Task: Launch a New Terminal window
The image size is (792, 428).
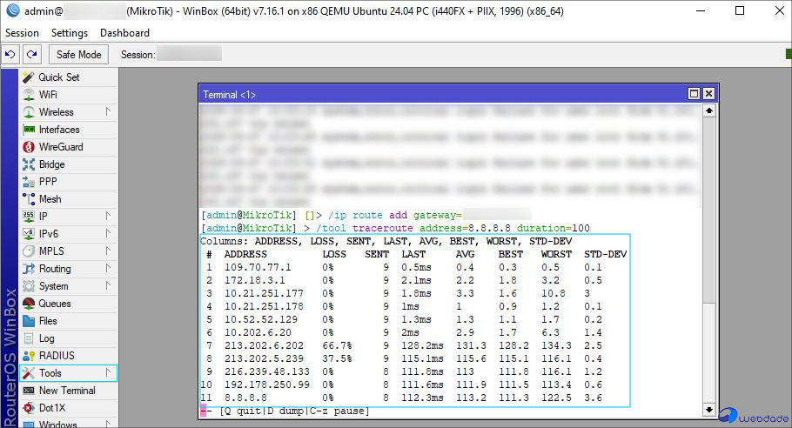Action: coord(67,391)
